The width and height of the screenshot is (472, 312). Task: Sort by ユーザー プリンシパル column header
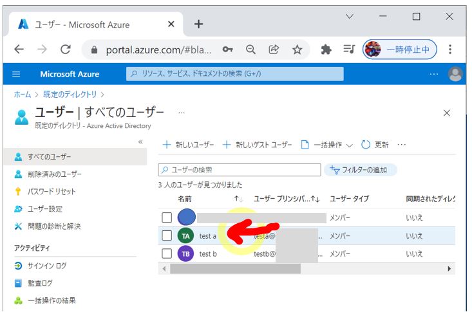click(287, 199)
